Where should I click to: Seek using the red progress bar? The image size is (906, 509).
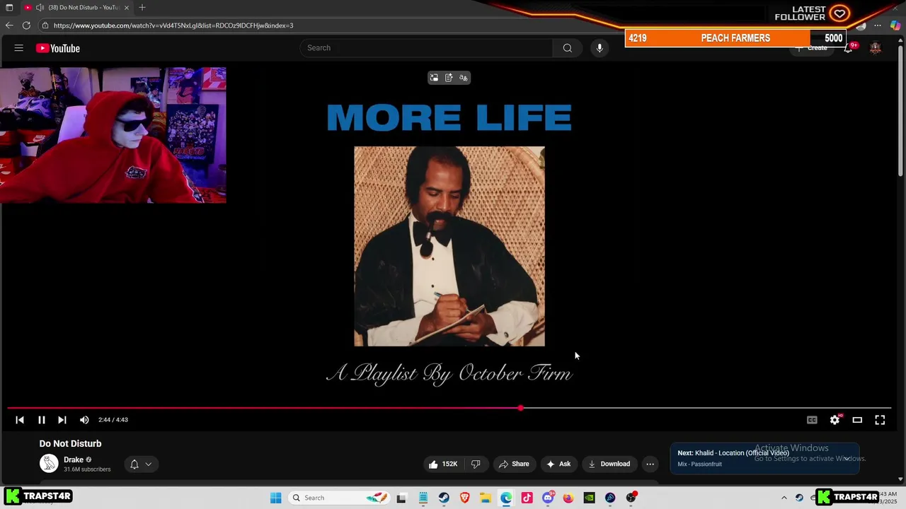[x=449, y=408]
